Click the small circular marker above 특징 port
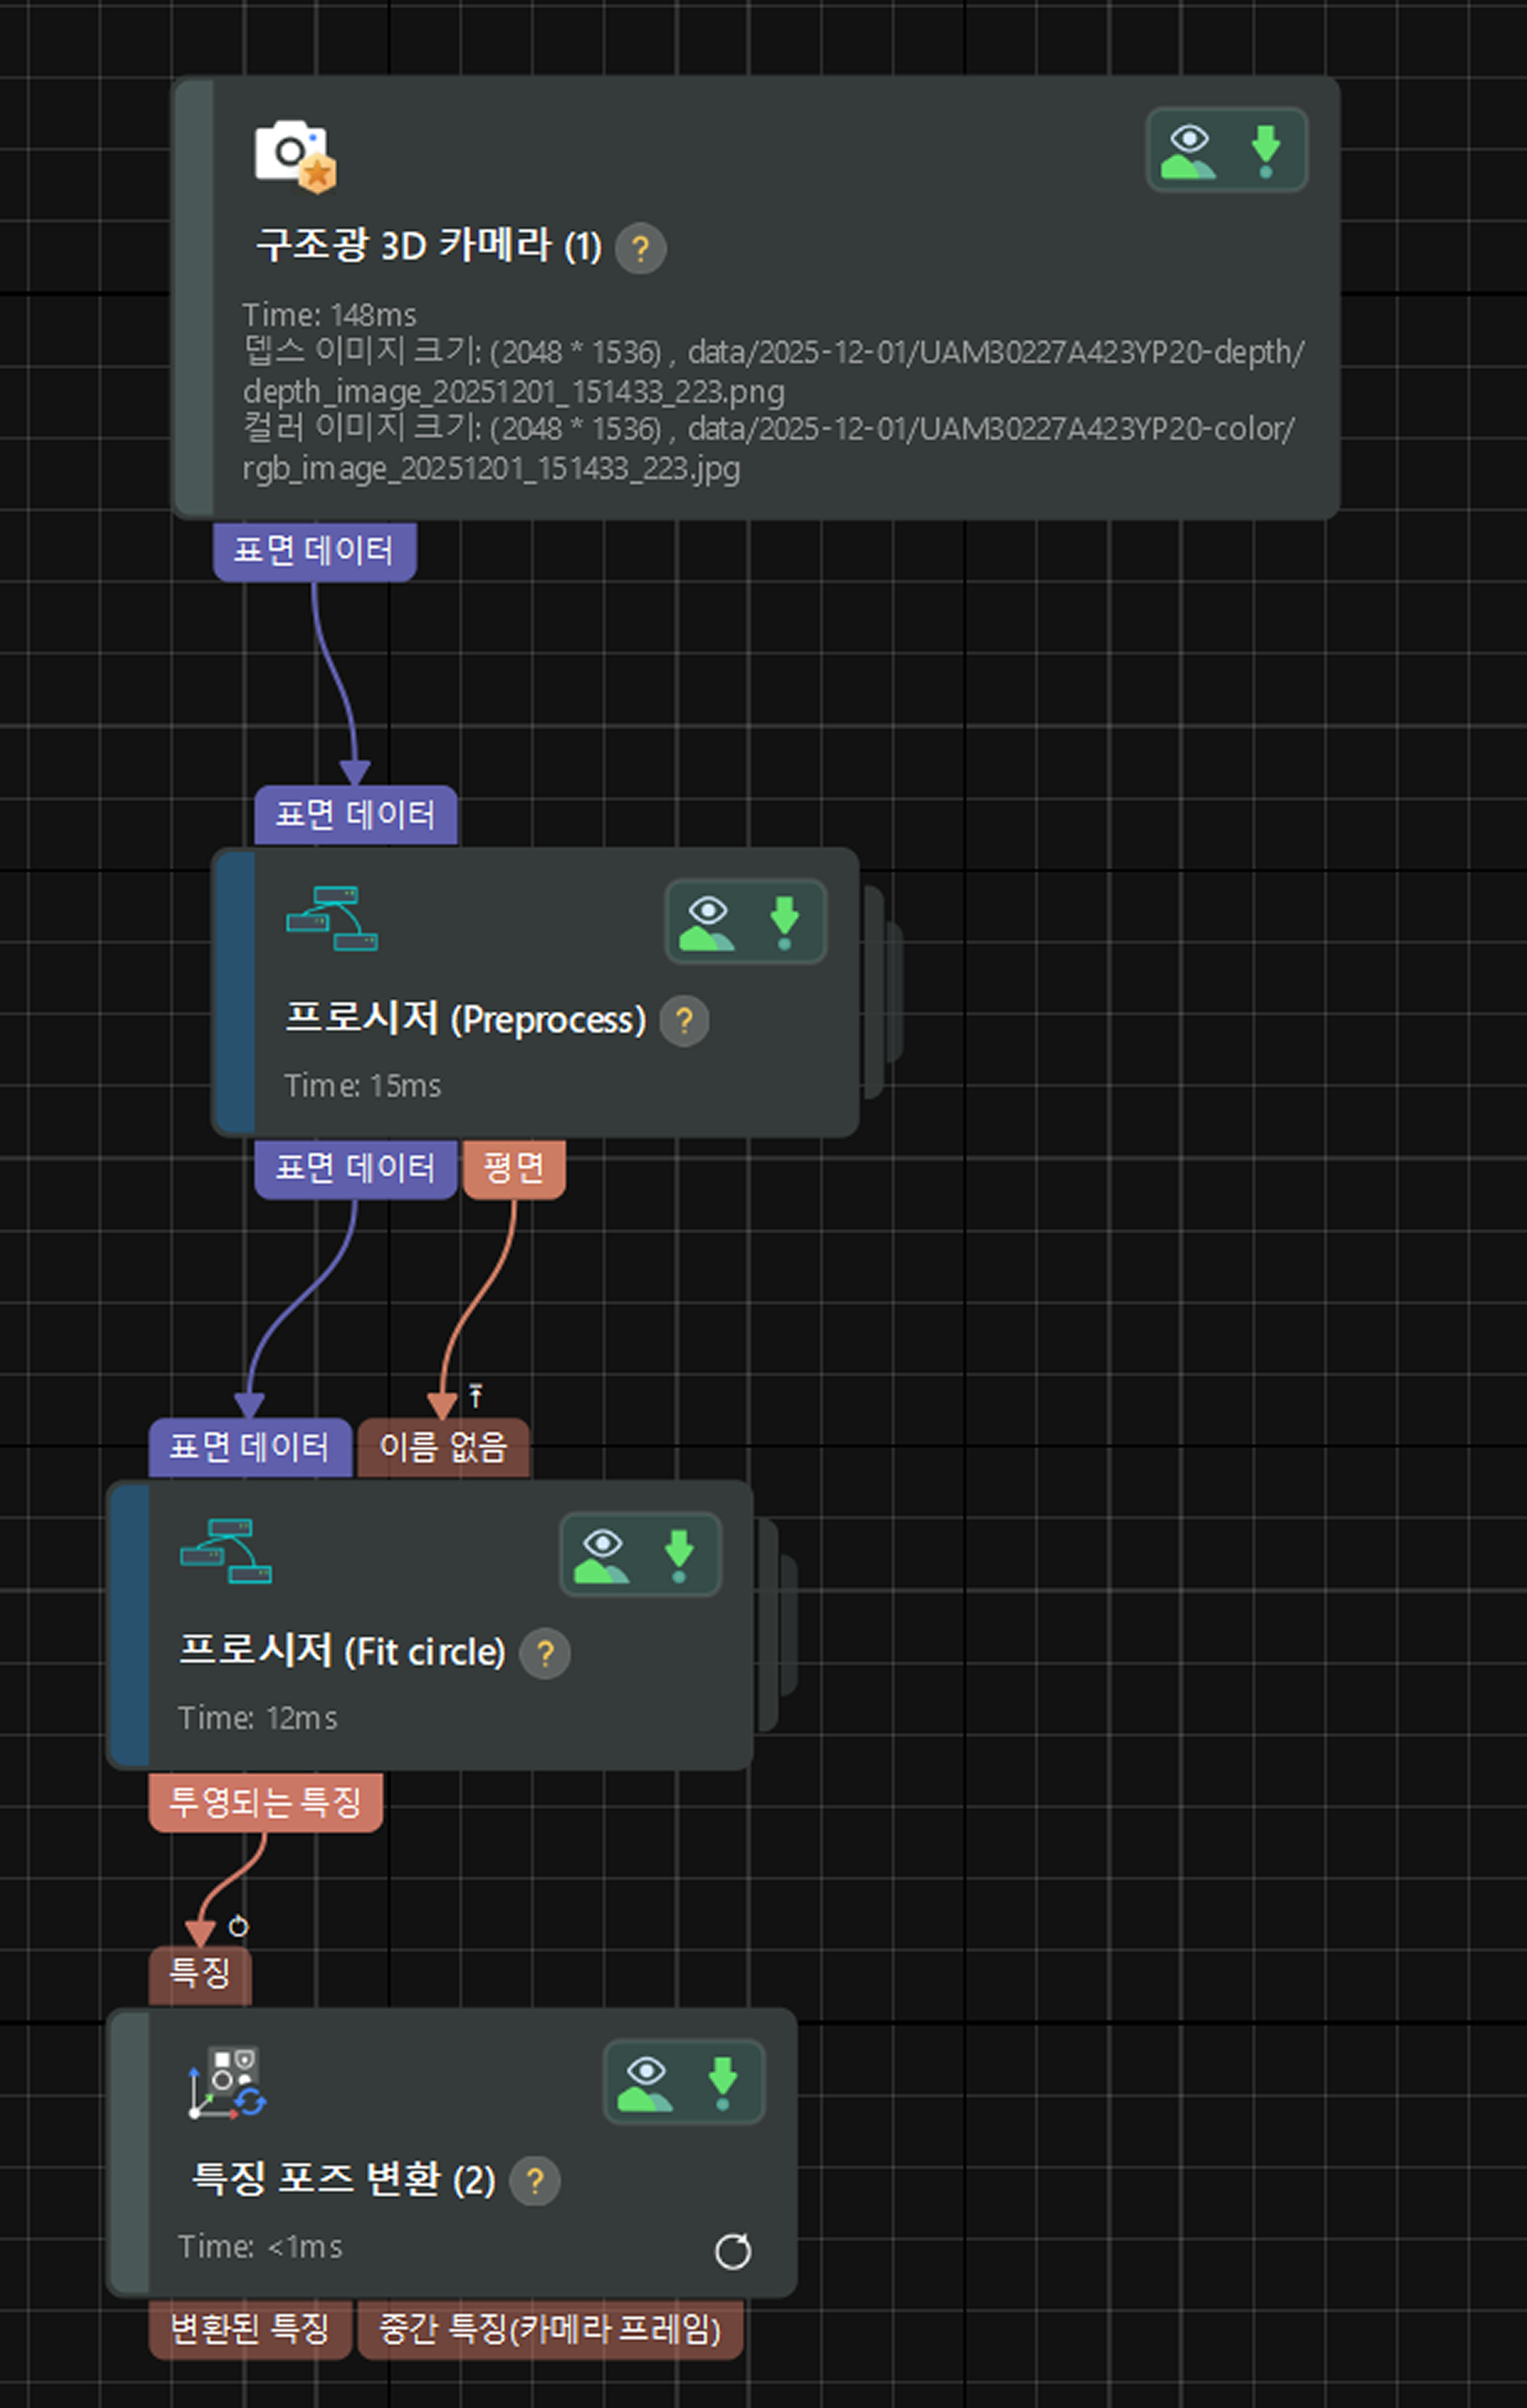The width and height of the screenshot is (1527, 2408). pyautogui.click(x=238, y=1925)
